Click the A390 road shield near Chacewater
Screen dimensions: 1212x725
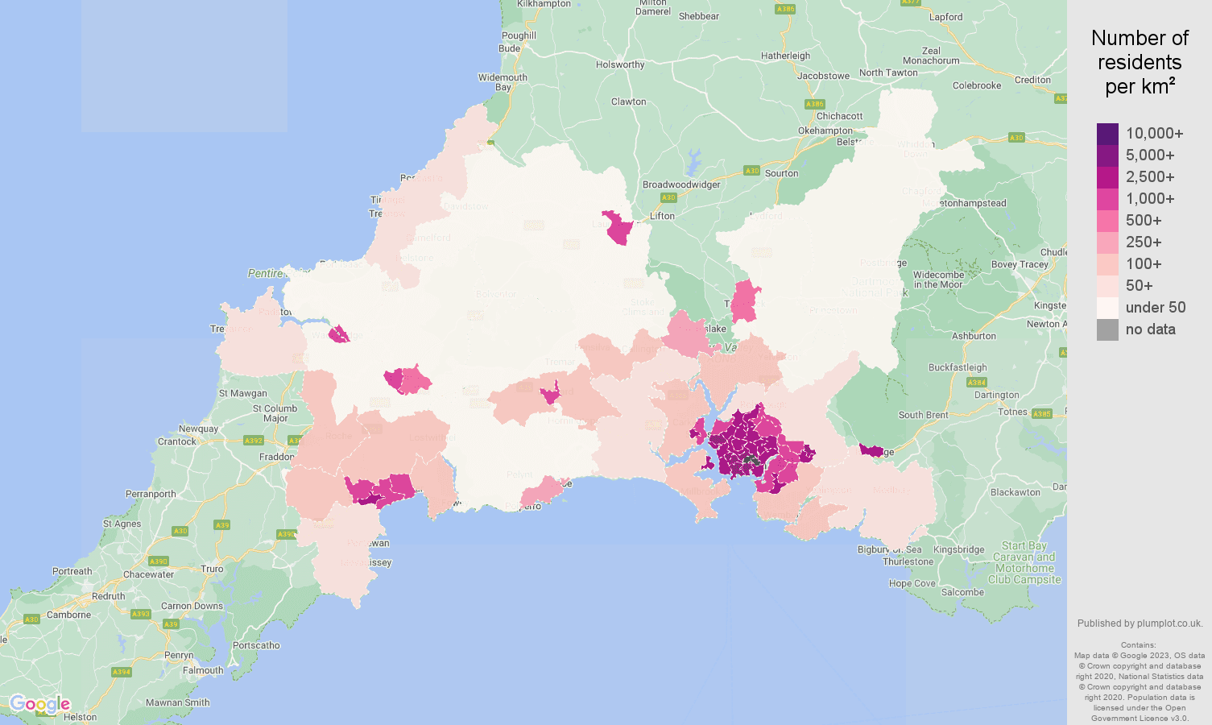point(159,561)
